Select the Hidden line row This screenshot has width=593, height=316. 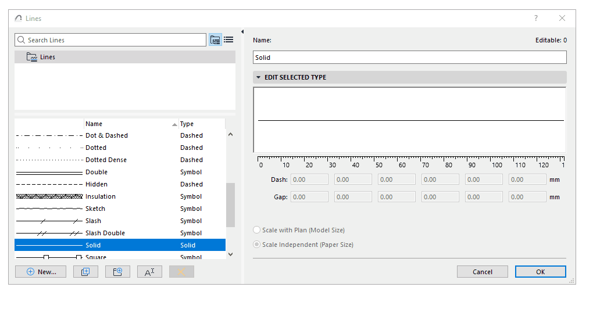[120, 184]
